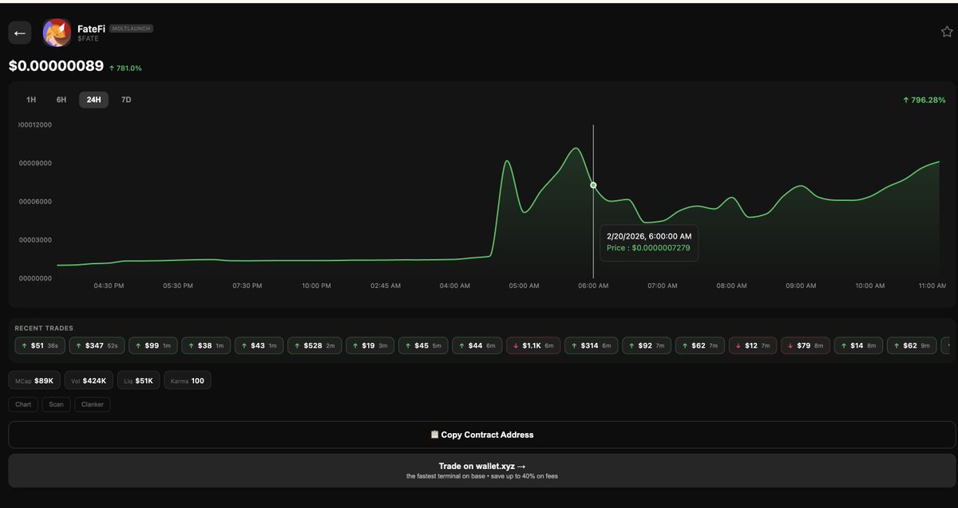Click the Karma 100 badge
958x508 pixels.
(187, 380)
